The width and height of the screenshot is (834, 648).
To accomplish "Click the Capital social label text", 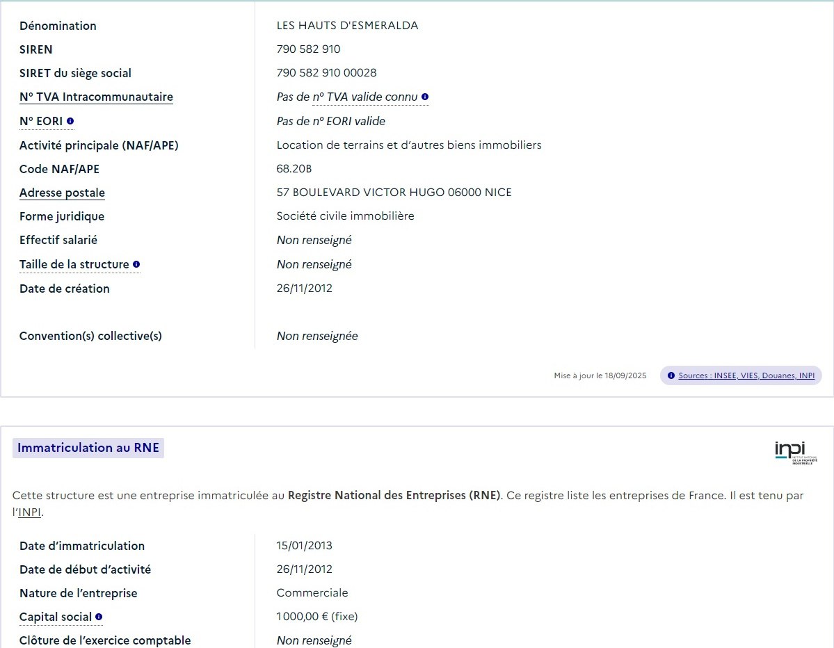I will coord(55,617).
